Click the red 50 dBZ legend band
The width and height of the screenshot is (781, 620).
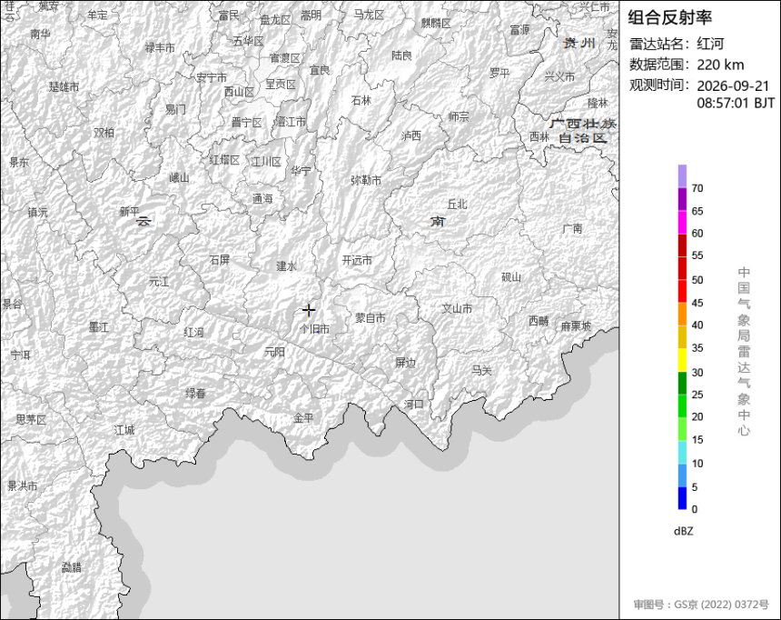682,268
